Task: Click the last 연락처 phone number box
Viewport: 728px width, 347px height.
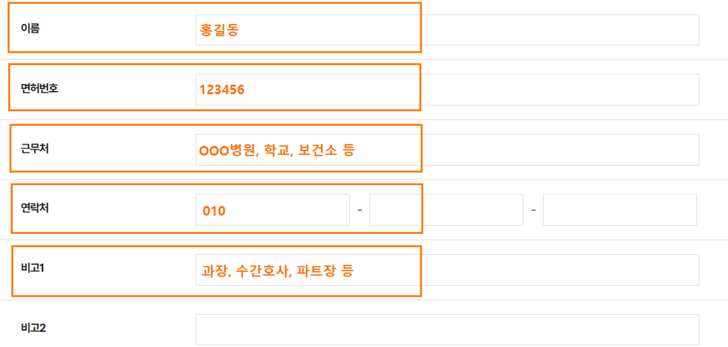Action: pyautogui.click(x=620, y=210)
